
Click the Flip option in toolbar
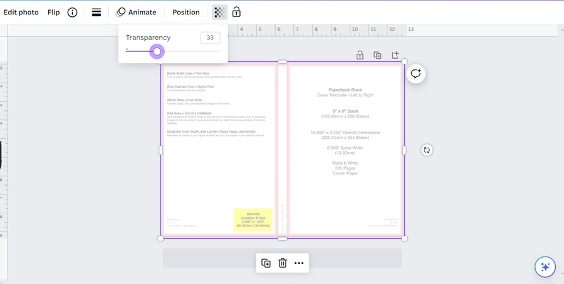(54, 12)
